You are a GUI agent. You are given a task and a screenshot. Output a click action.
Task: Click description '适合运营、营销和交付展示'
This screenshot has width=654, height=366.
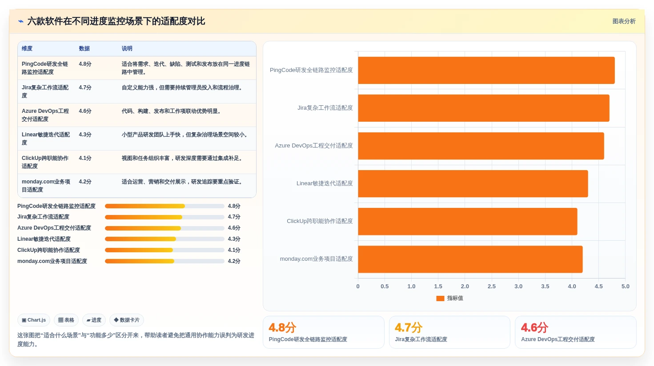coord(183,182)
